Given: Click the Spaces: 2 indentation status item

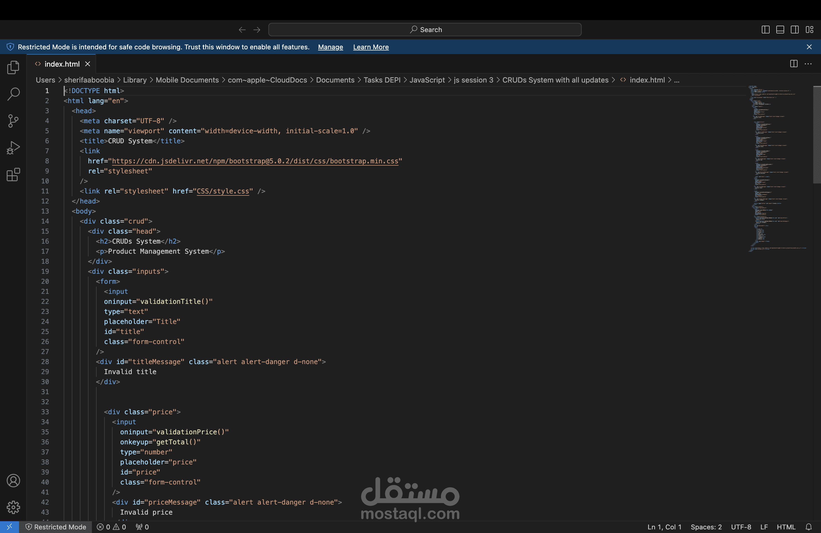Looking at the screenshot, I should pos(706,527).
